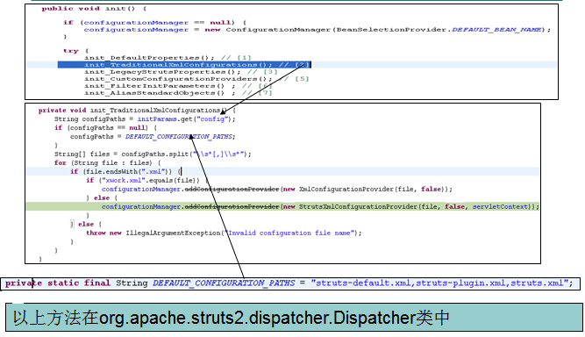Click 'private void init_TraditionalXmlConfigurations()' method declaration
585x337 pixels.
(137, 111)
